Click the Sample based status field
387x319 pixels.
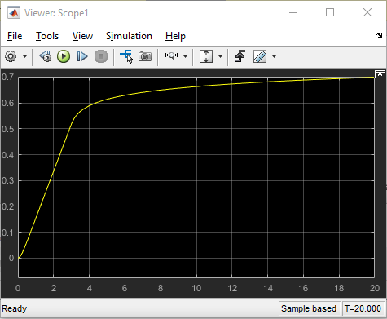coord(309,308)
